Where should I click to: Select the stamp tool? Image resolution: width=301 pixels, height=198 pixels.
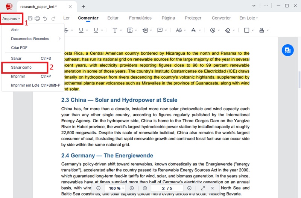[261, 30]
